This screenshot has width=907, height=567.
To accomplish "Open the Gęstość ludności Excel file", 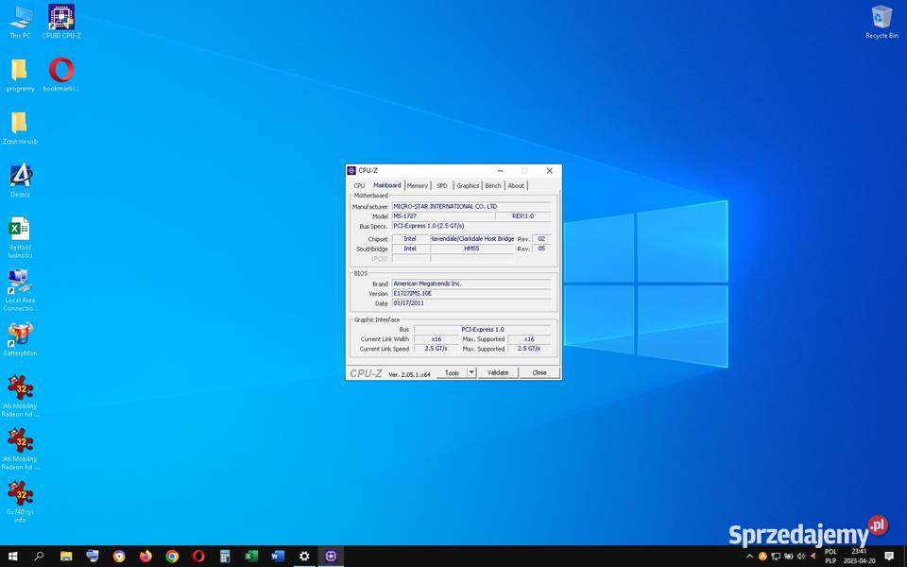I will point(20,238).
